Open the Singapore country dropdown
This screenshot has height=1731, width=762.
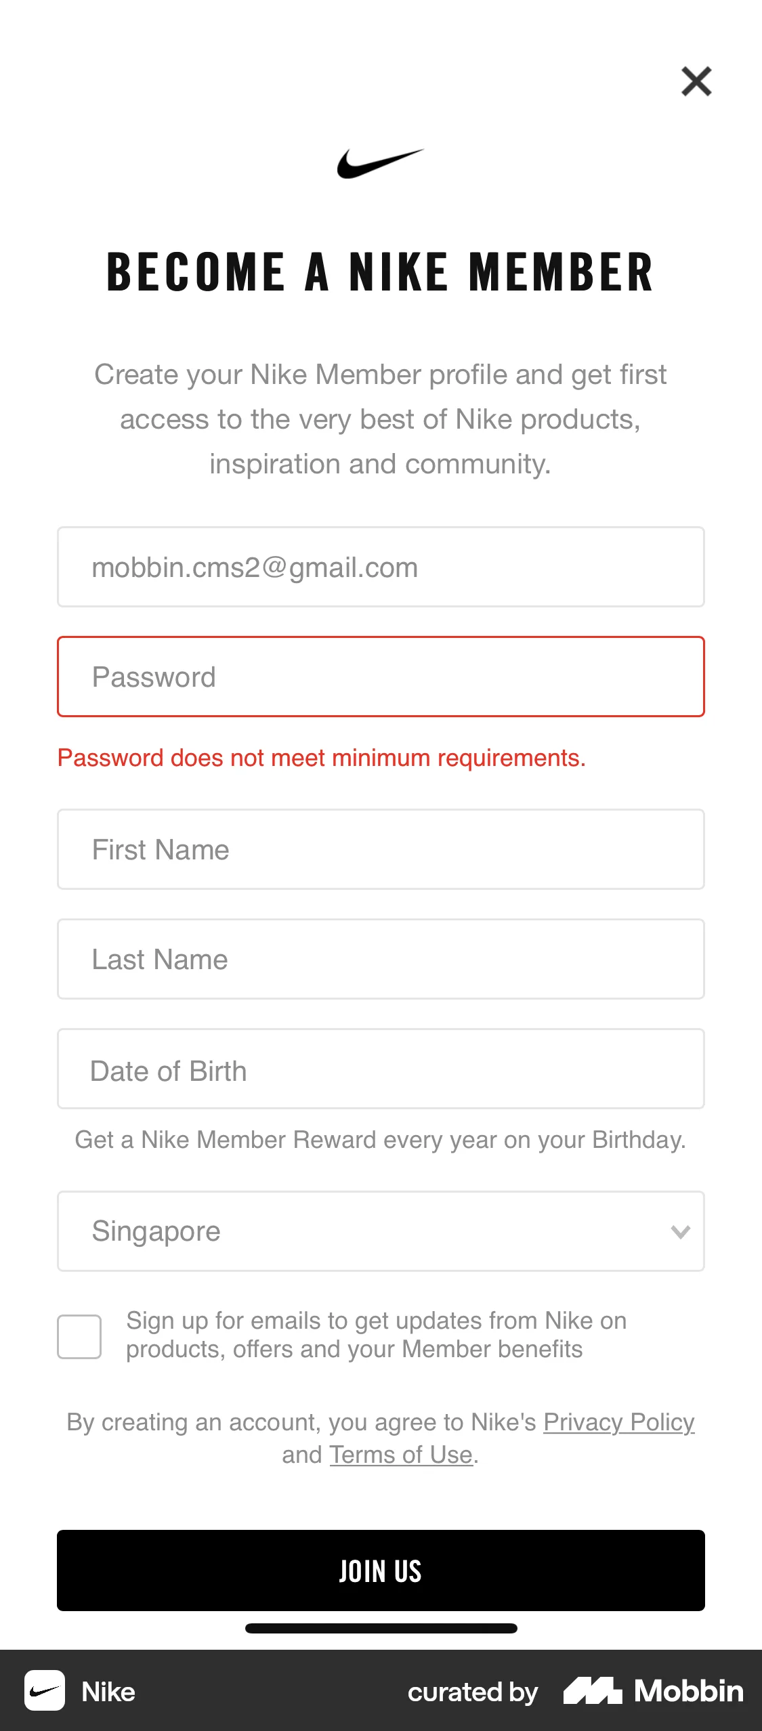point(366,1231)
